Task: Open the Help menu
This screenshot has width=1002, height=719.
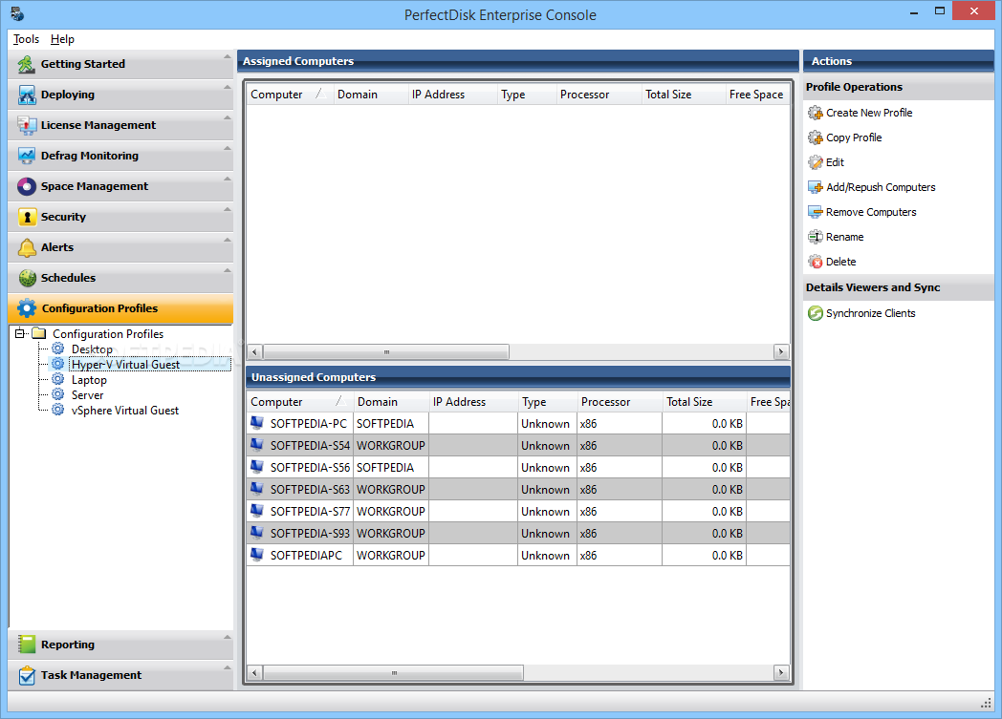Action: click(63, 39)
